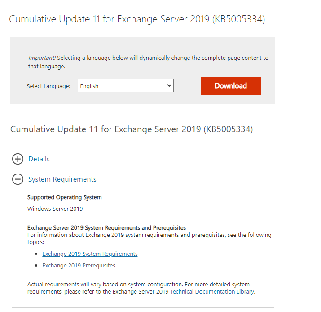Open Exchange 2019 Prerequisites link
This screenshot has height=312, width=321.
point(79,265)
